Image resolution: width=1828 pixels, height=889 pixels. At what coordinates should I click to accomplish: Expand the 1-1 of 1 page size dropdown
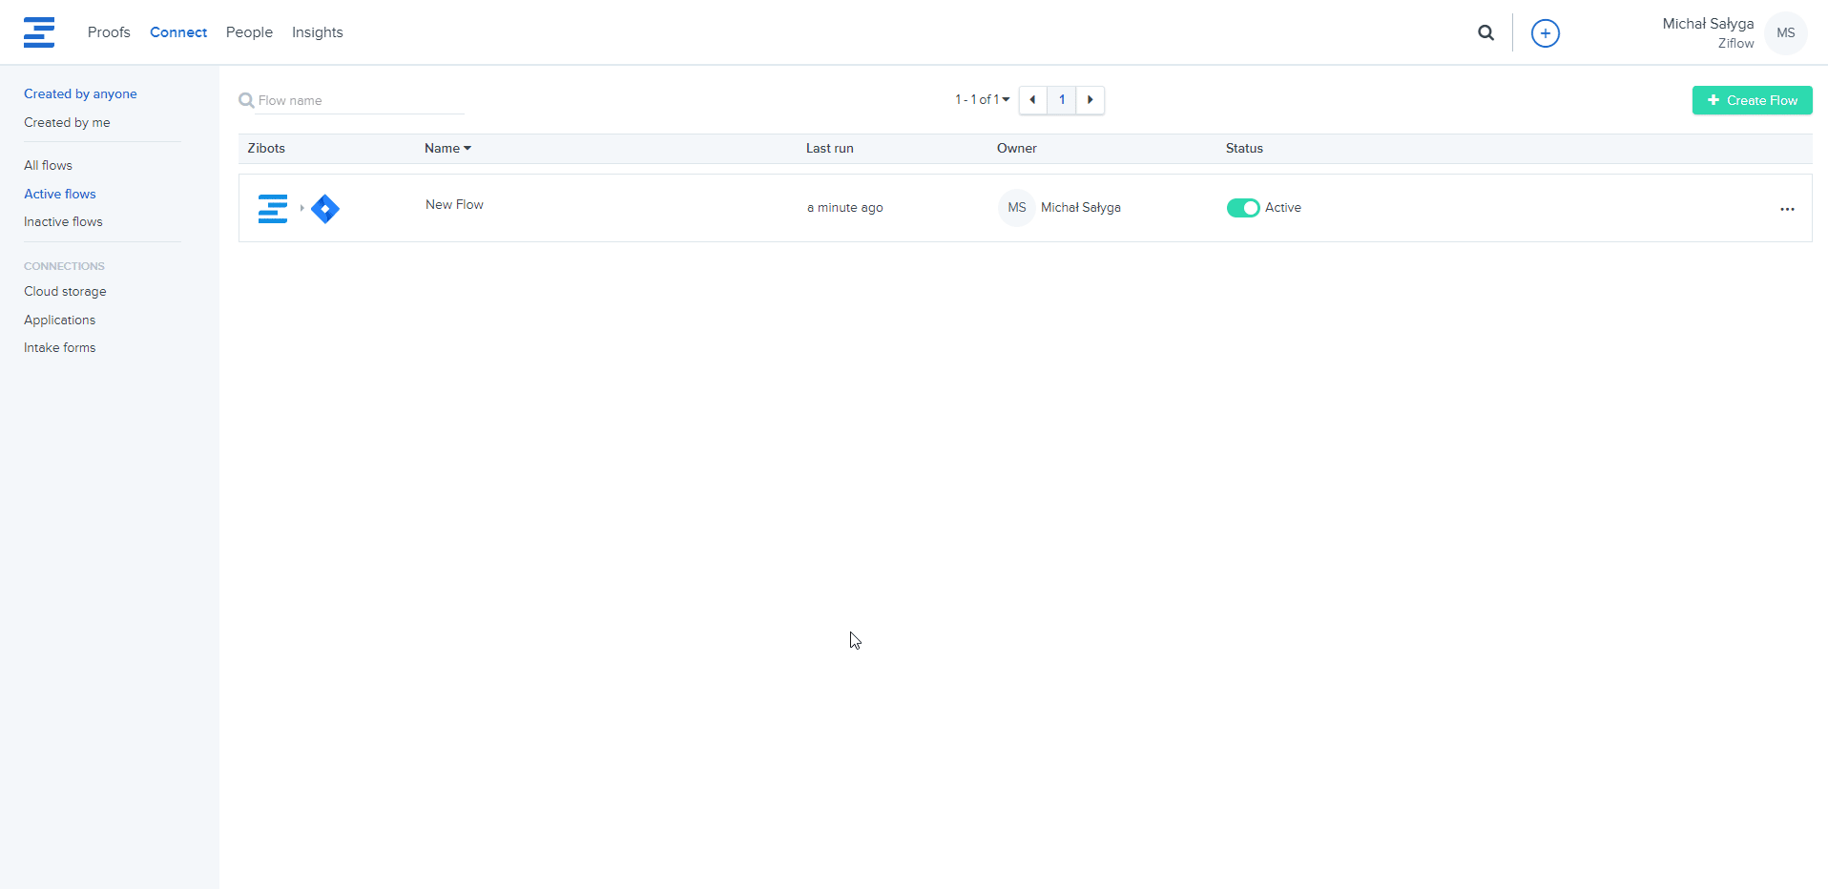[x=982, y=100]
